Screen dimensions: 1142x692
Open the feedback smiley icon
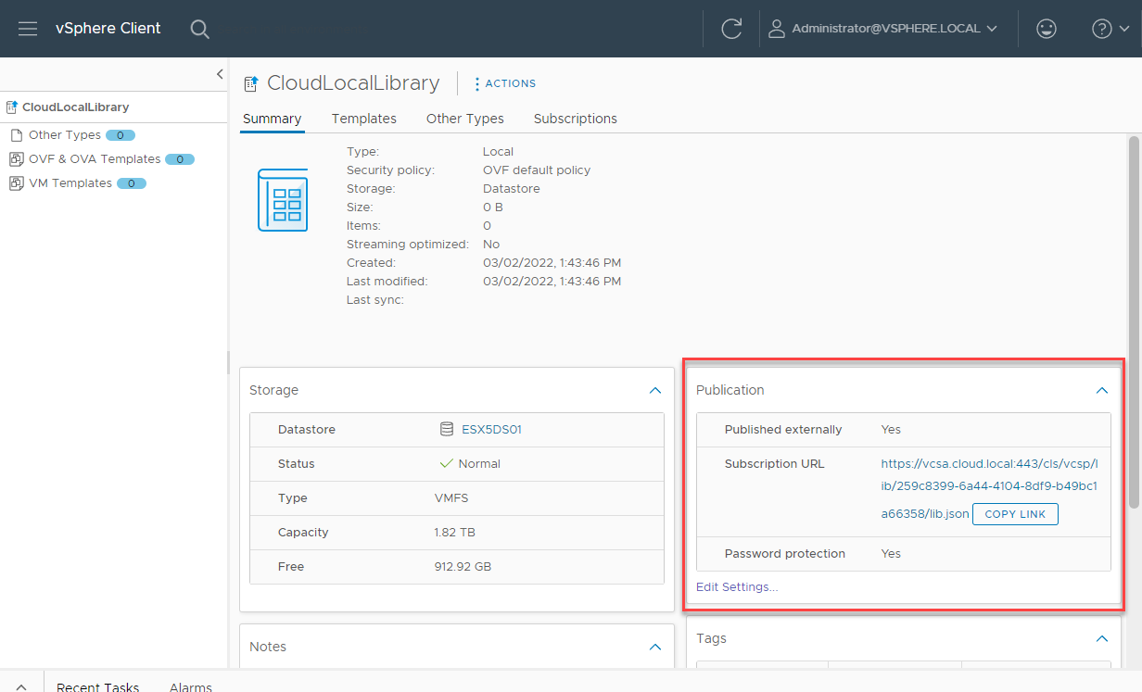[1047, 29]
